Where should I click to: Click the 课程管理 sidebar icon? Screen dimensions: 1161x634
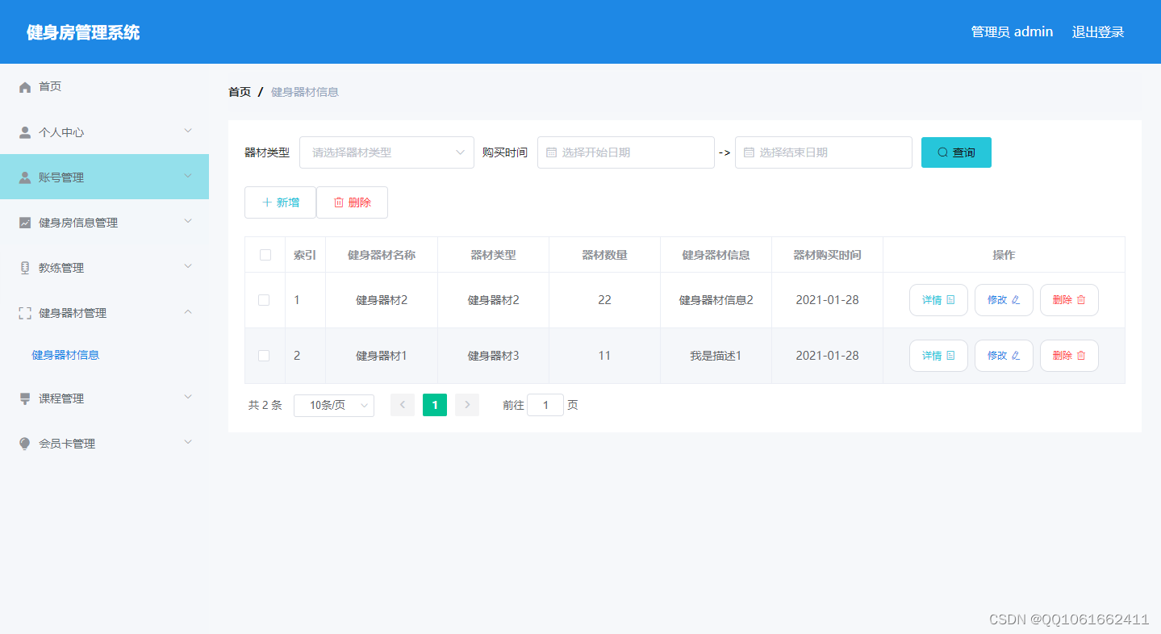point(24,398)
